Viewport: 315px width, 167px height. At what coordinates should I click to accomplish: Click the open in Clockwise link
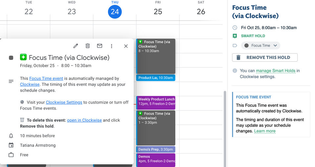point(84,121)
